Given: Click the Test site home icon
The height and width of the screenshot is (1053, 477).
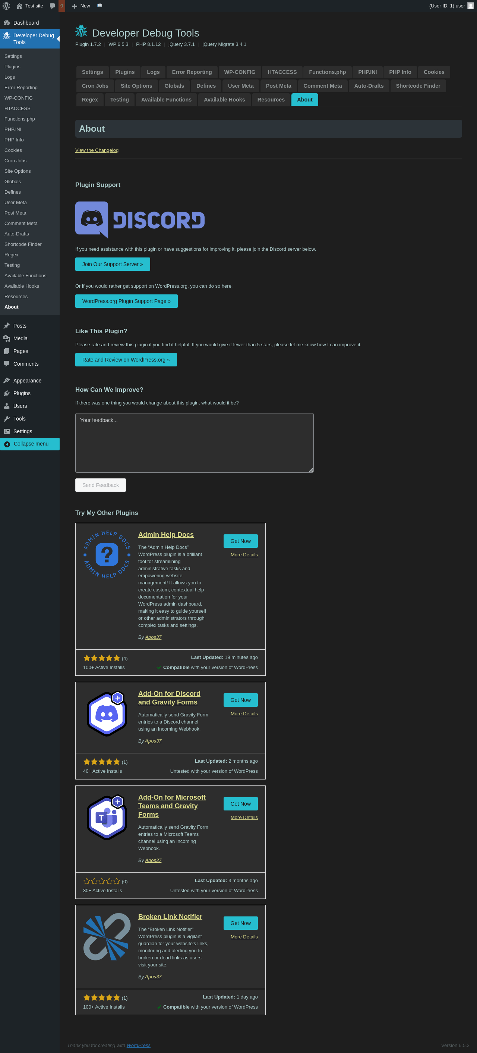Looking at the screenshot, I should [x=19, y=6].
